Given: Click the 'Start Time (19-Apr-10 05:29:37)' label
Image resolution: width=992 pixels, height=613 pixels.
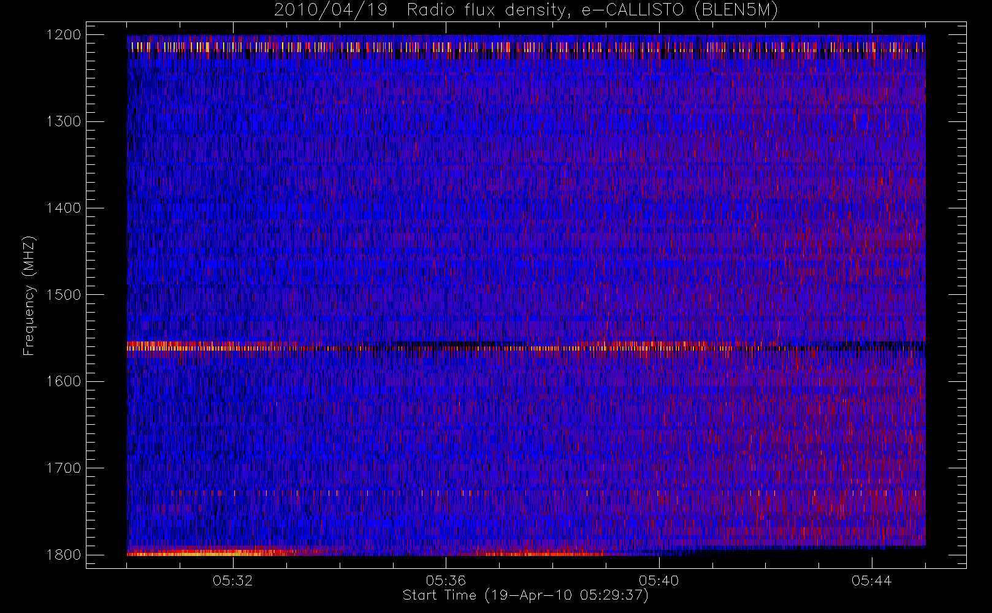Looking at the screenshot, I should [x=525, y=595].
